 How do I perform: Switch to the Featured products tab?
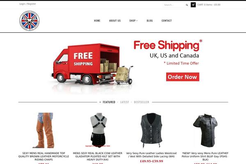(109, 102)
